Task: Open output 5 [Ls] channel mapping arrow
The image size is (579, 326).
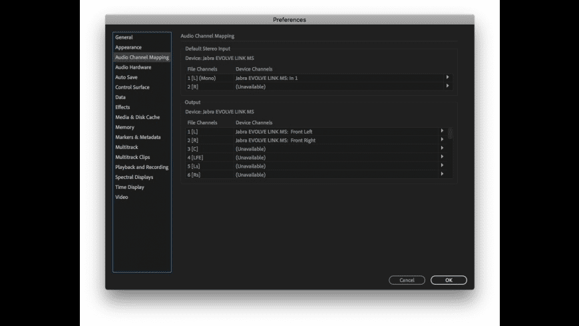Action: 442,166
